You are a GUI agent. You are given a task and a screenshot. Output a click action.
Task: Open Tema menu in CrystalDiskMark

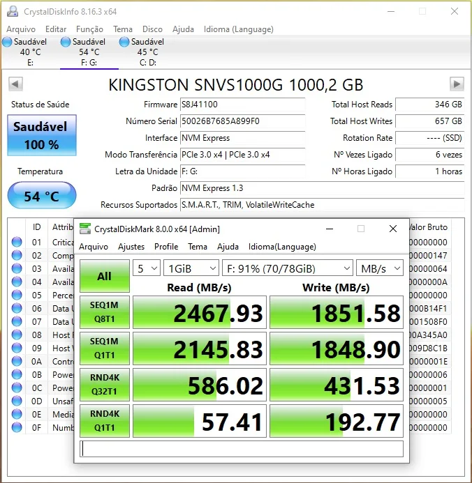[x=198, y=247]
